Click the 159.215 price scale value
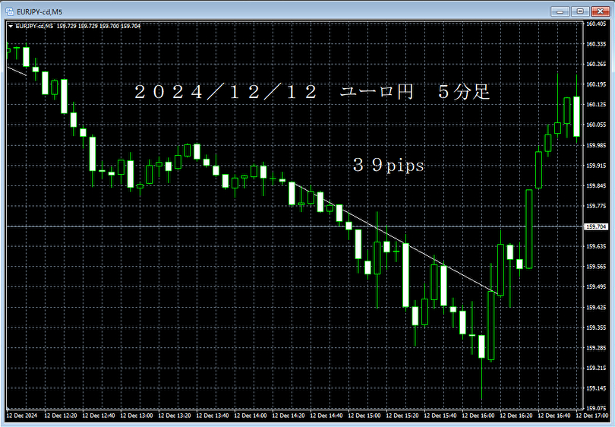 pyautogui.click(x=596, y=368)
